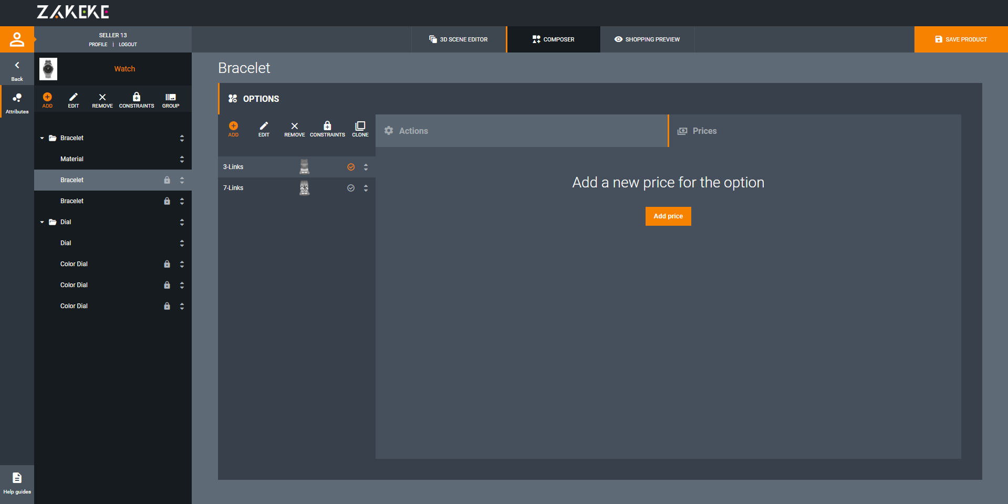Open Help guides document icon

pyautogui.click(x=17, y=478)
